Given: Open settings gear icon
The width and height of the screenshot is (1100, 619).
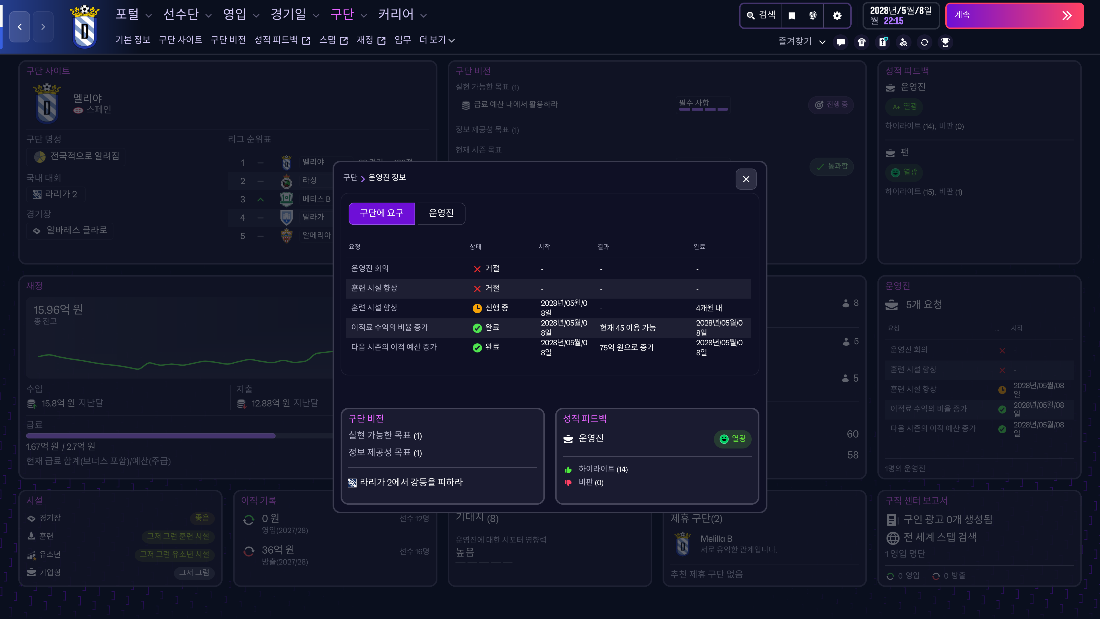Looking at the screenshot, I should (x=837, y=16).
